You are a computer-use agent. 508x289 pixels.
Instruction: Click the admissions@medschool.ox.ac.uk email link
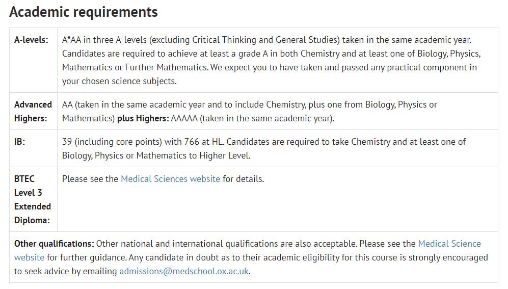184,271
